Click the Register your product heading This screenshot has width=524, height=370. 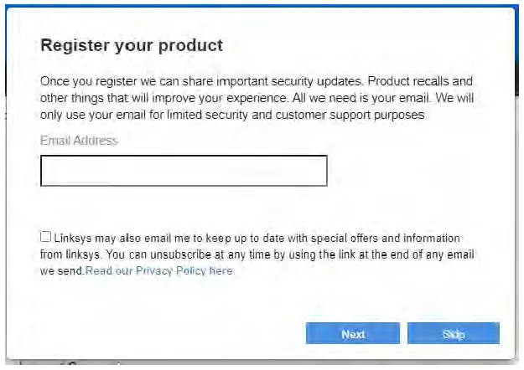[132, 45]
